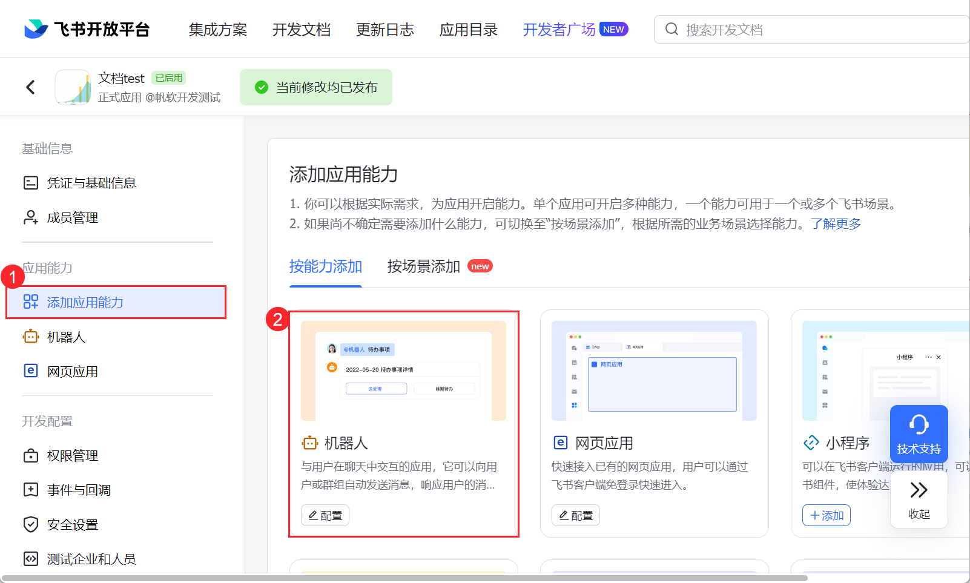Screen dimensions: 970x583
Task: Select 权限管理 in the sidebar
Action: click(73, 455)
